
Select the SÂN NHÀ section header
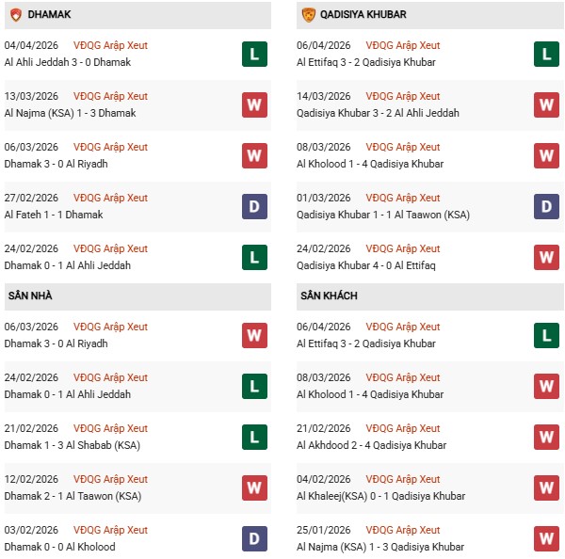32,295
